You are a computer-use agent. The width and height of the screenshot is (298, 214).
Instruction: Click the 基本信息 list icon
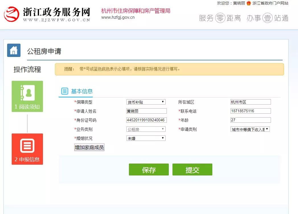coord(65,91)
